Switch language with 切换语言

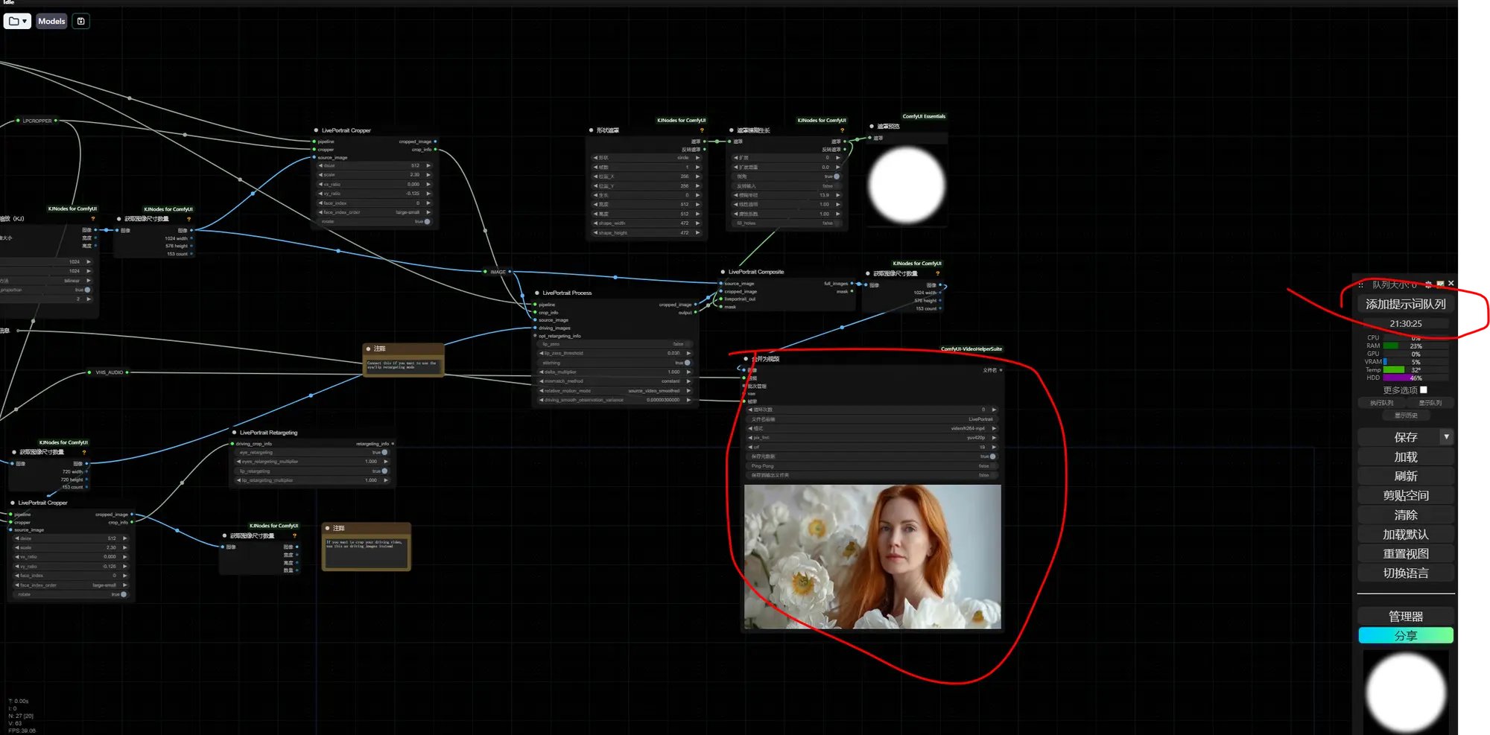point(1406,573)
